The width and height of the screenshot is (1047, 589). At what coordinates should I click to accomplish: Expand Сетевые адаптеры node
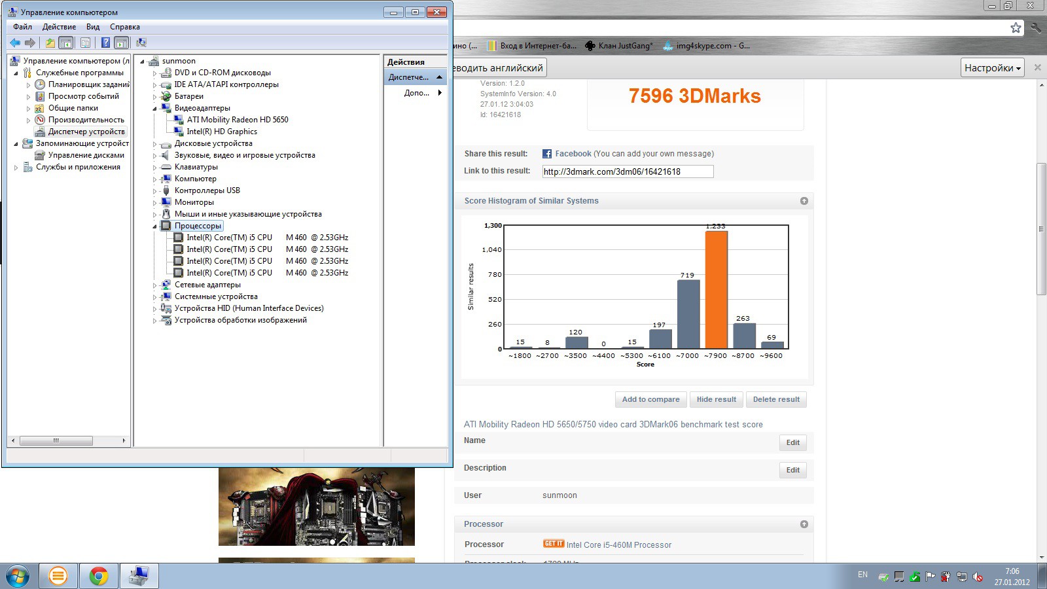tap(155, 285)
